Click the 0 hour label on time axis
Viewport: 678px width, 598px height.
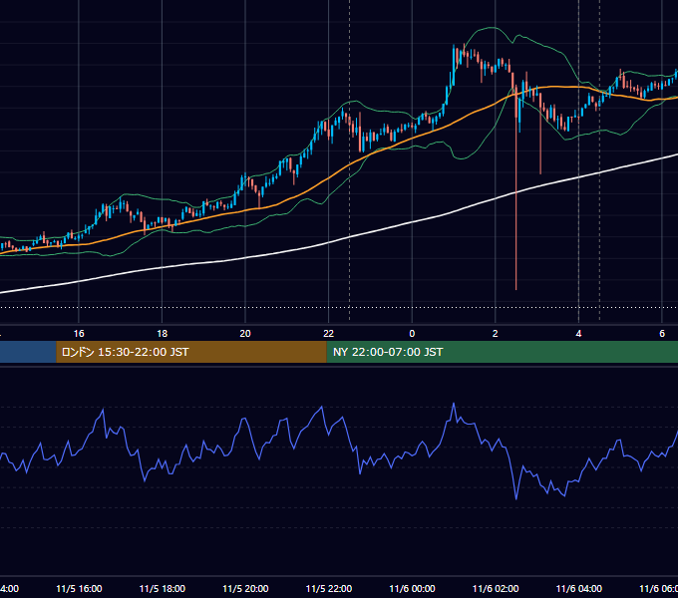coord(412,334)
